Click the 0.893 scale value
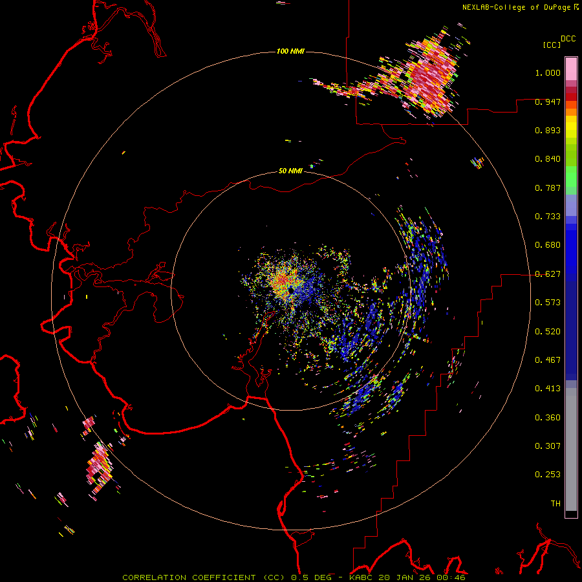Screen dimensions: 582x582 548,130
